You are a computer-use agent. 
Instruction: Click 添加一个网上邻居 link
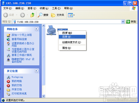22,35
